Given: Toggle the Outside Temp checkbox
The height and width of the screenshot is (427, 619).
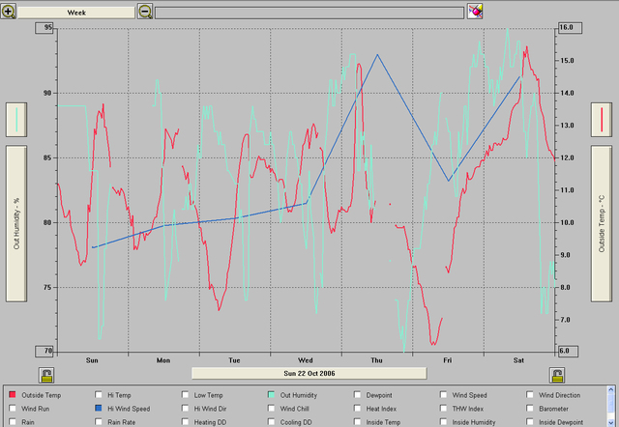Looking at the screenshot, I should (13, 395).
